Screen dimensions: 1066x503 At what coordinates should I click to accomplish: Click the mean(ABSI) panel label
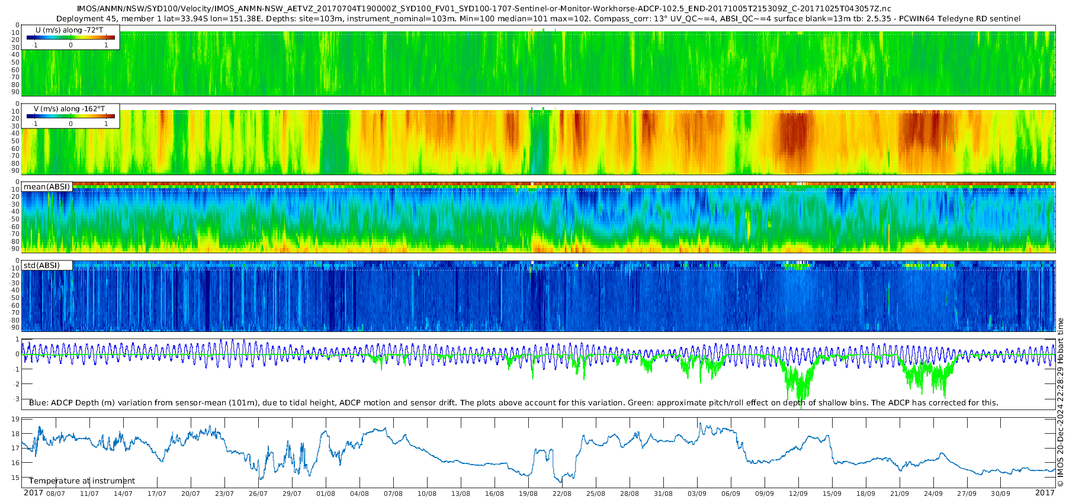tap(47, 187)
